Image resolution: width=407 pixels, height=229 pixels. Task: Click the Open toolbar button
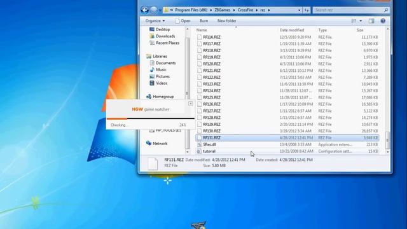point(183,21)
